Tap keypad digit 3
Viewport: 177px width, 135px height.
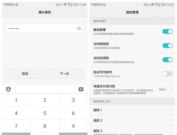73,100
